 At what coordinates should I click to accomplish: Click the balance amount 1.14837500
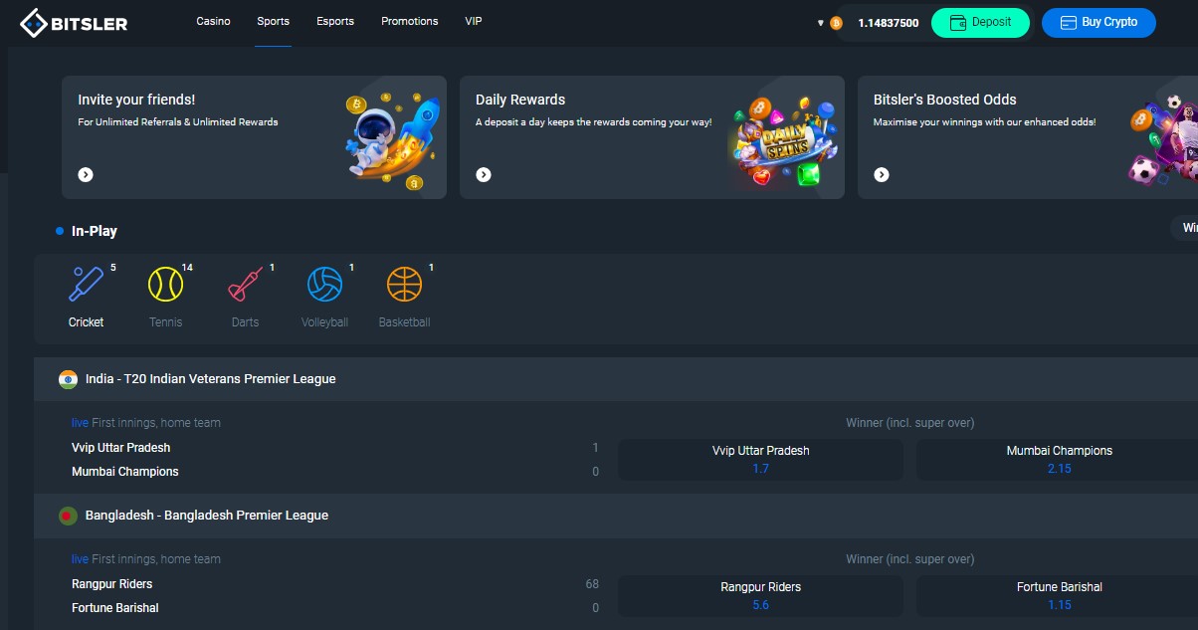click(x=889, y=23)
